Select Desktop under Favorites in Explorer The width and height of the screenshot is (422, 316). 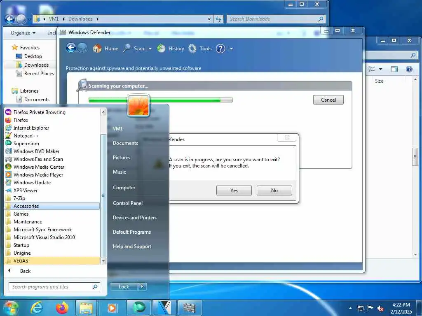[x=33, y=56]
